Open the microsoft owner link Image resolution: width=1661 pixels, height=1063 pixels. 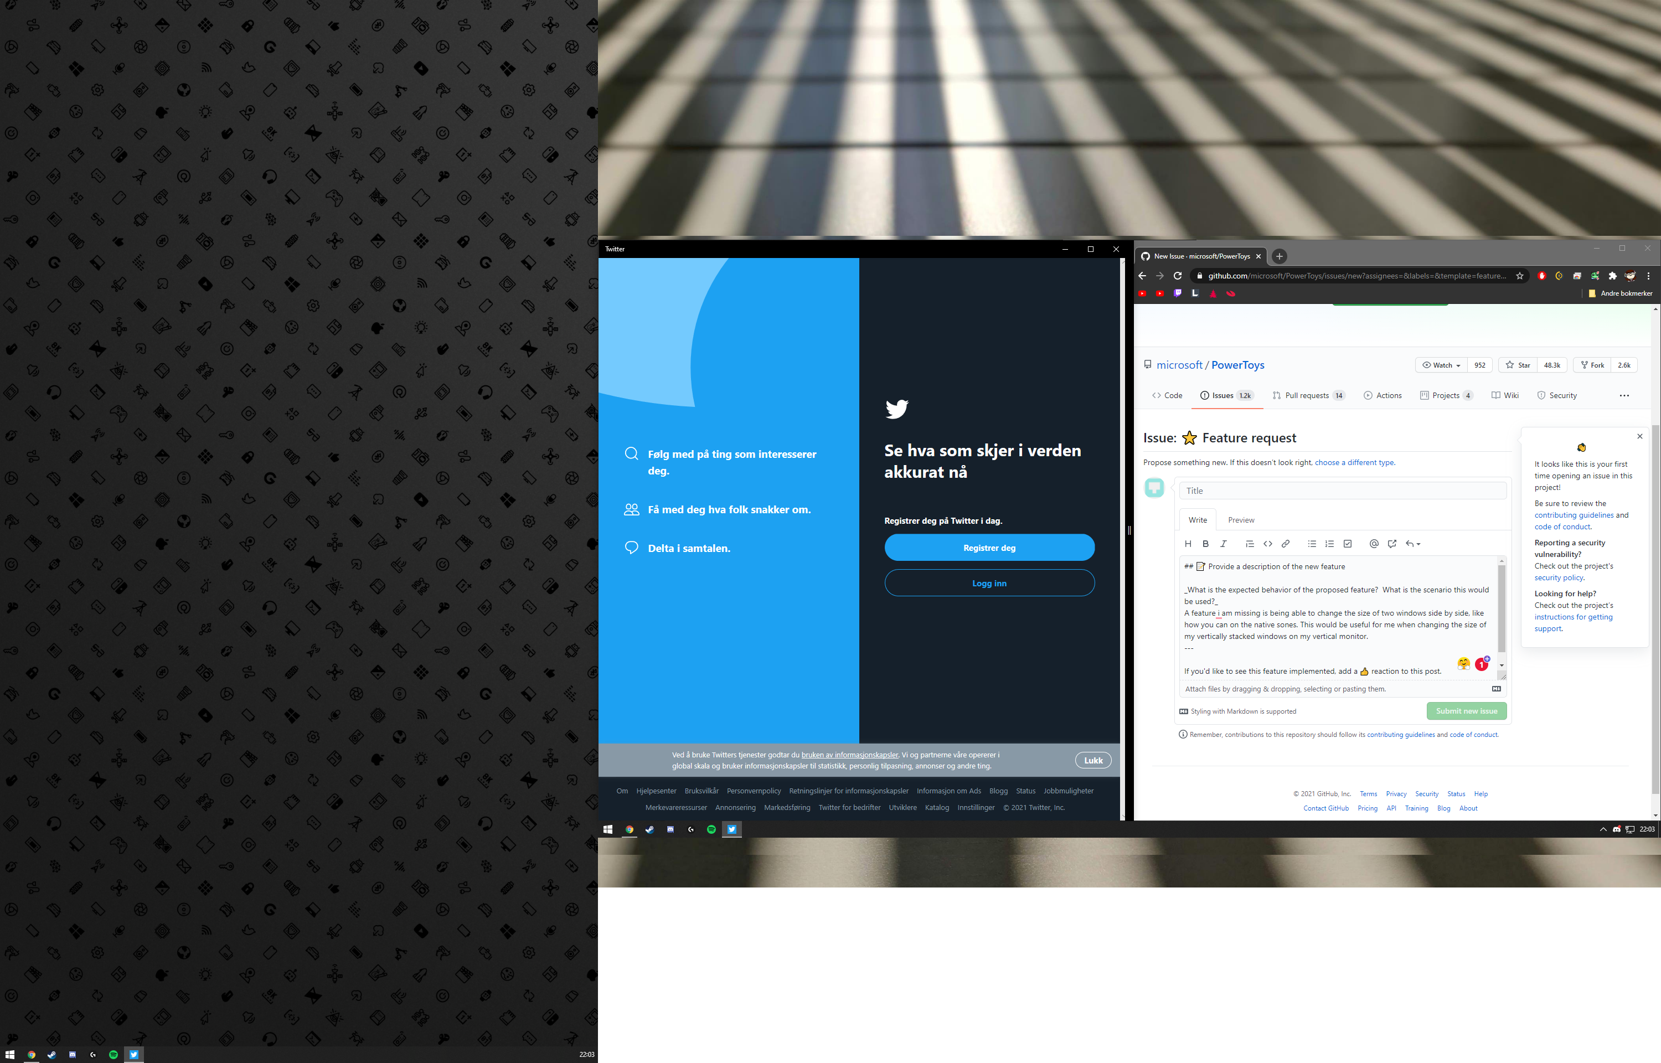pos(1179,365)
